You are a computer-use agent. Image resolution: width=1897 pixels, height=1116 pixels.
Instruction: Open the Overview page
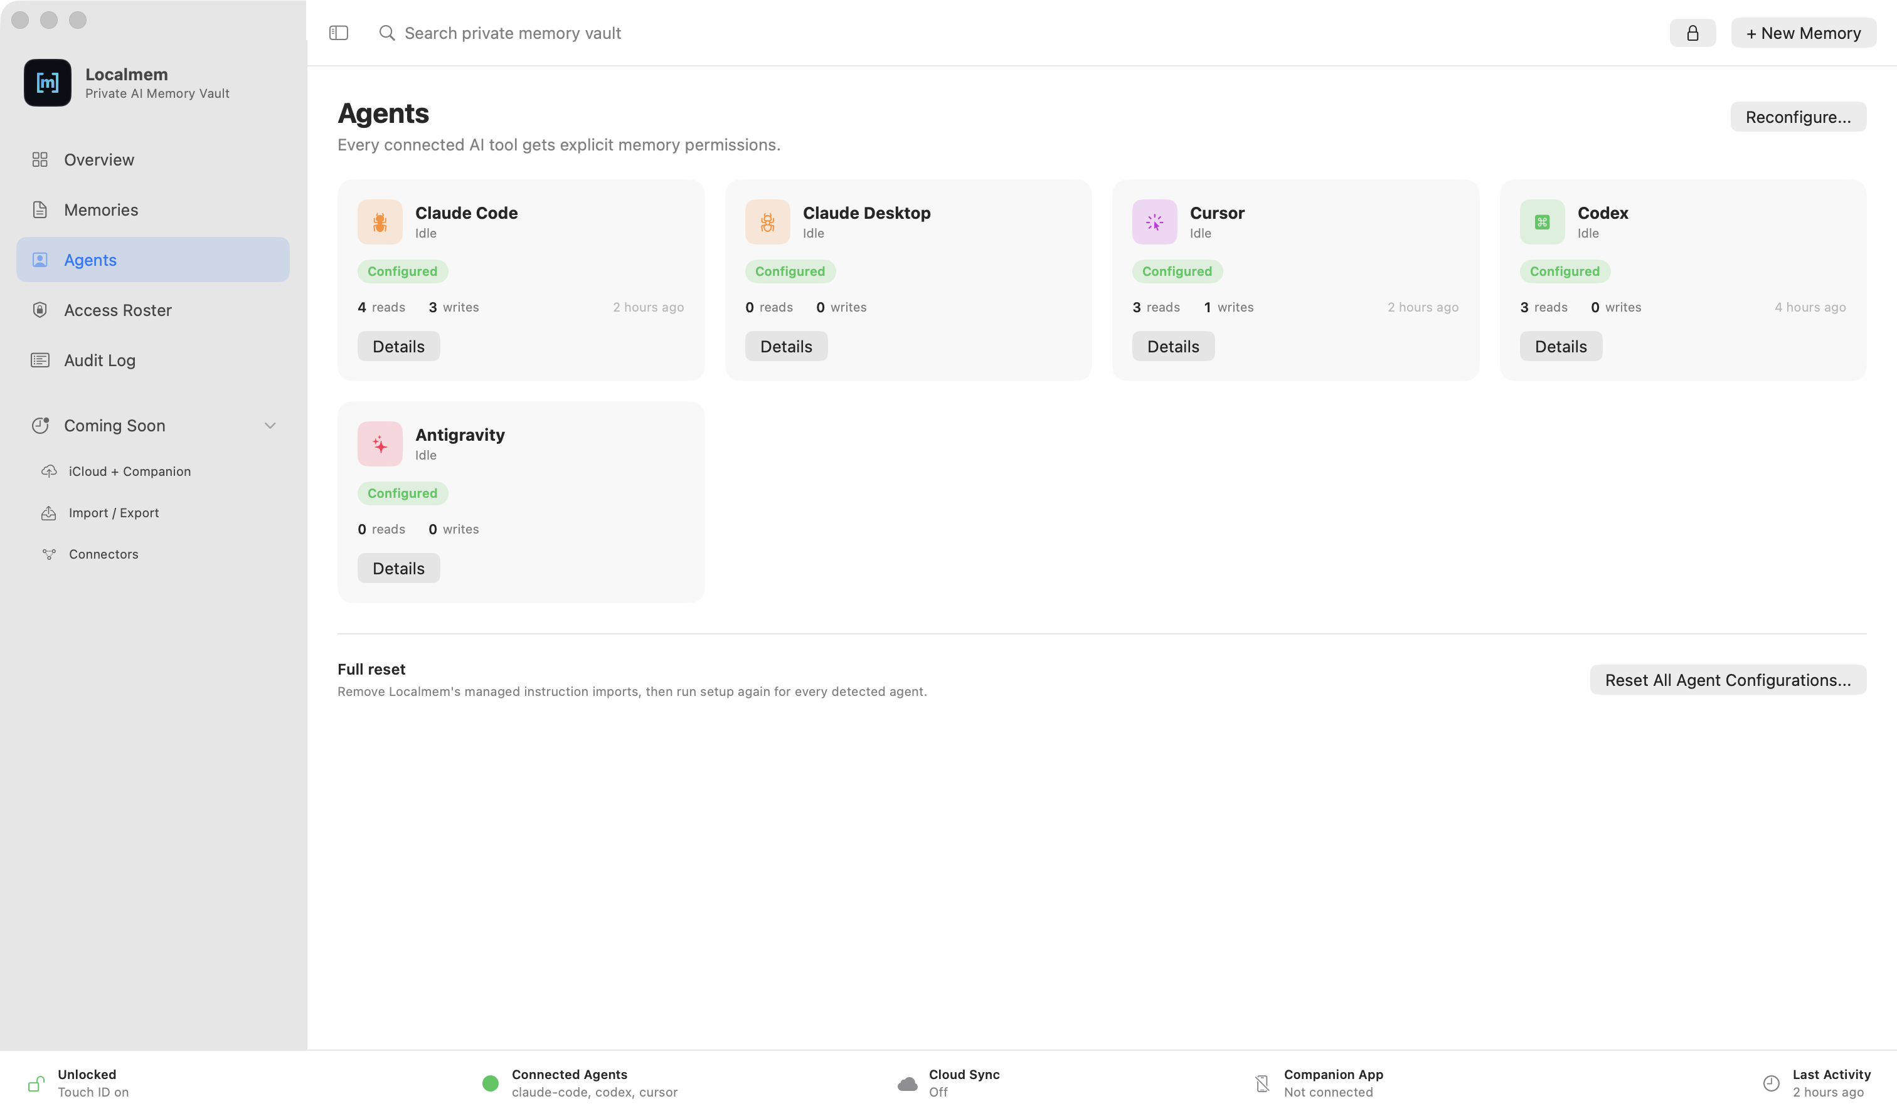153,159
